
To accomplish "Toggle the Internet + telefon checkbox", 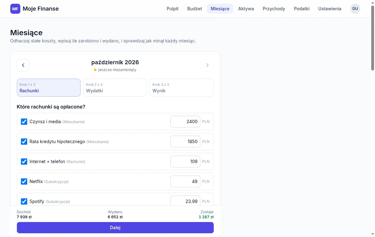I will [24, 162].
